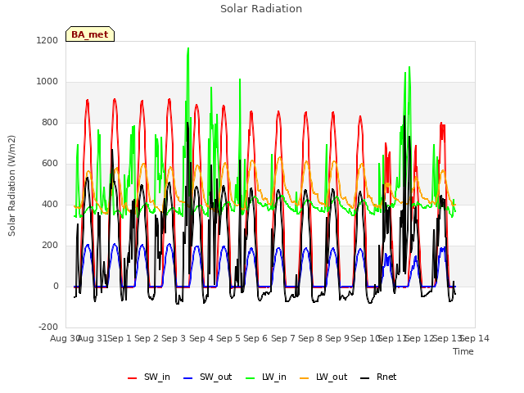Click the black Rnet legend swatch

[x=365, y=378]
